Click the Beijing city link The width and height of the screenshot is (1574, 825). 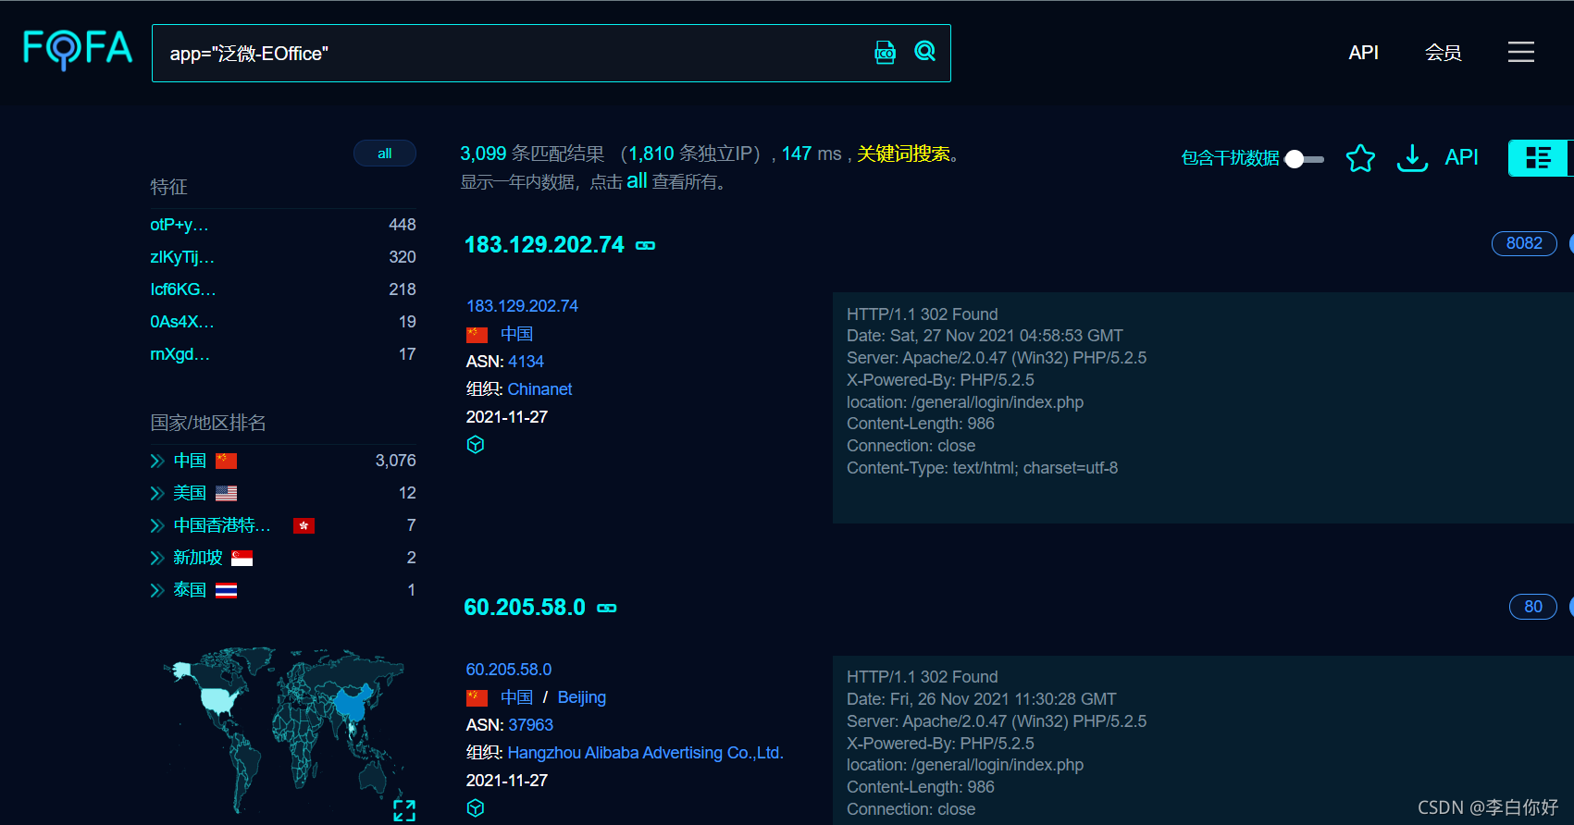[x=582, y=697]
